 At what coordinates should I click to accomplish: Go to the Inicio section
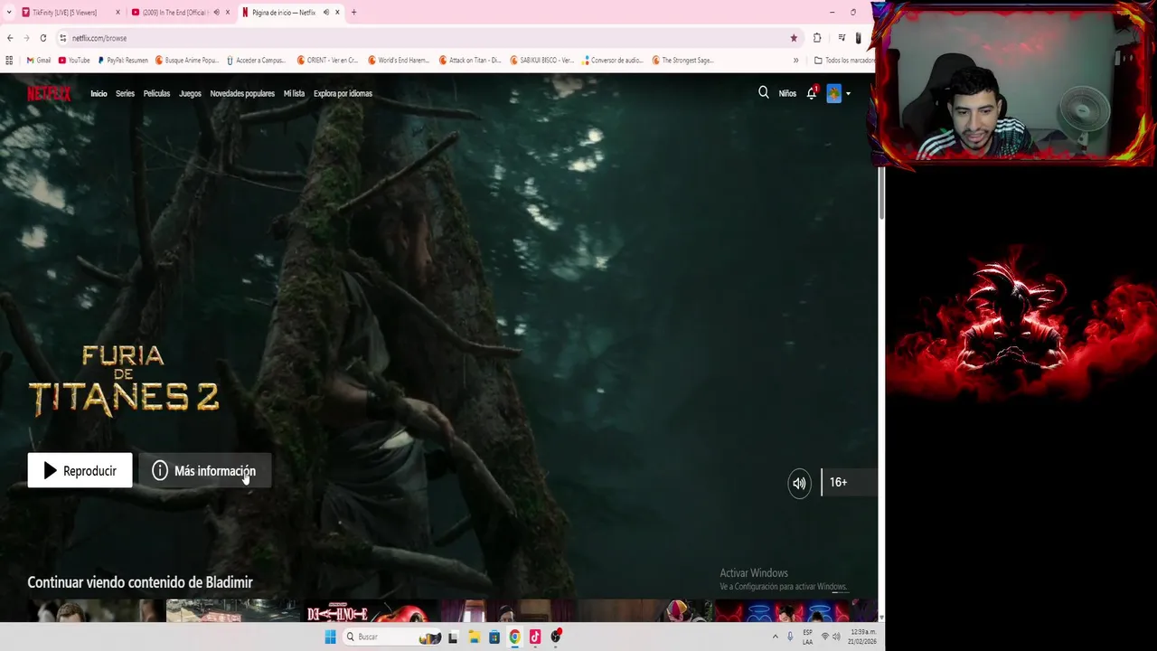tap(99, 94)
